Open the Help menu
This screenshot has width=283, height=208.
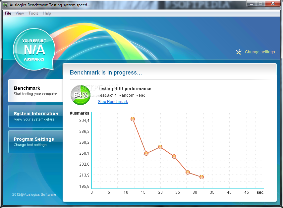coord(47,13)
